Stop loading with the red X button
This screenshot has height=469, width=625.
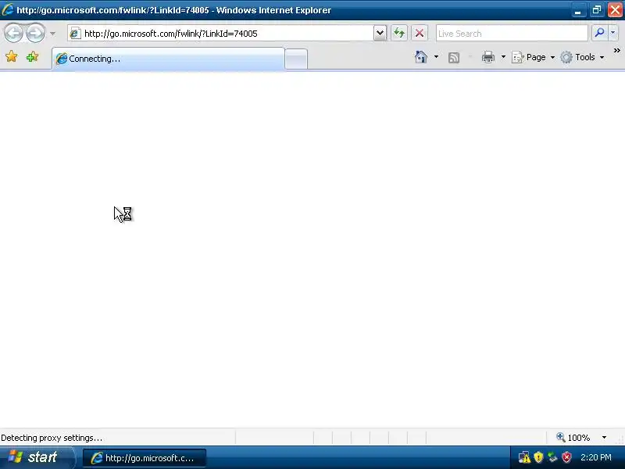(420, 33)
